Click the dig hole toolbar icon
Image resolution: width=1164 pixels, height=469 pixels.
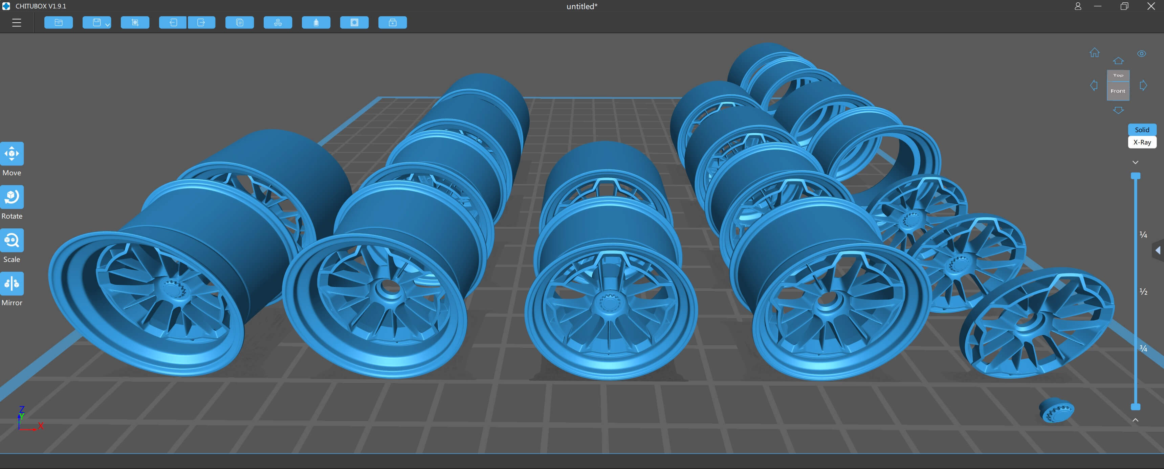[x=354, y=23]
